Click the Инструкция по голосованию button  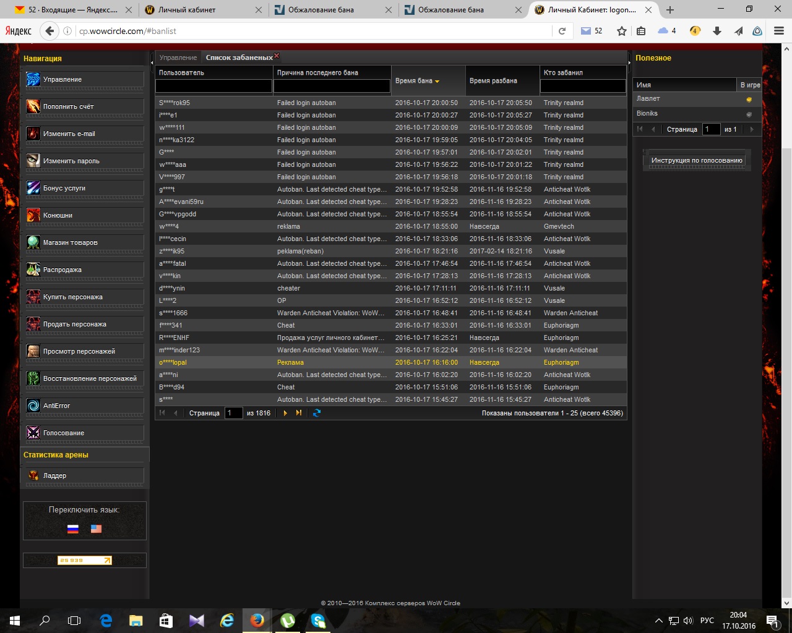696,160
